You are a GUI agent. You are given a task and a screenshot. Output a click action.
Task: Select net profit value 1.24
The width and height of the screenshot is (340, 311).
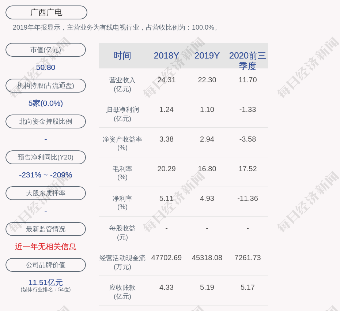166,109
